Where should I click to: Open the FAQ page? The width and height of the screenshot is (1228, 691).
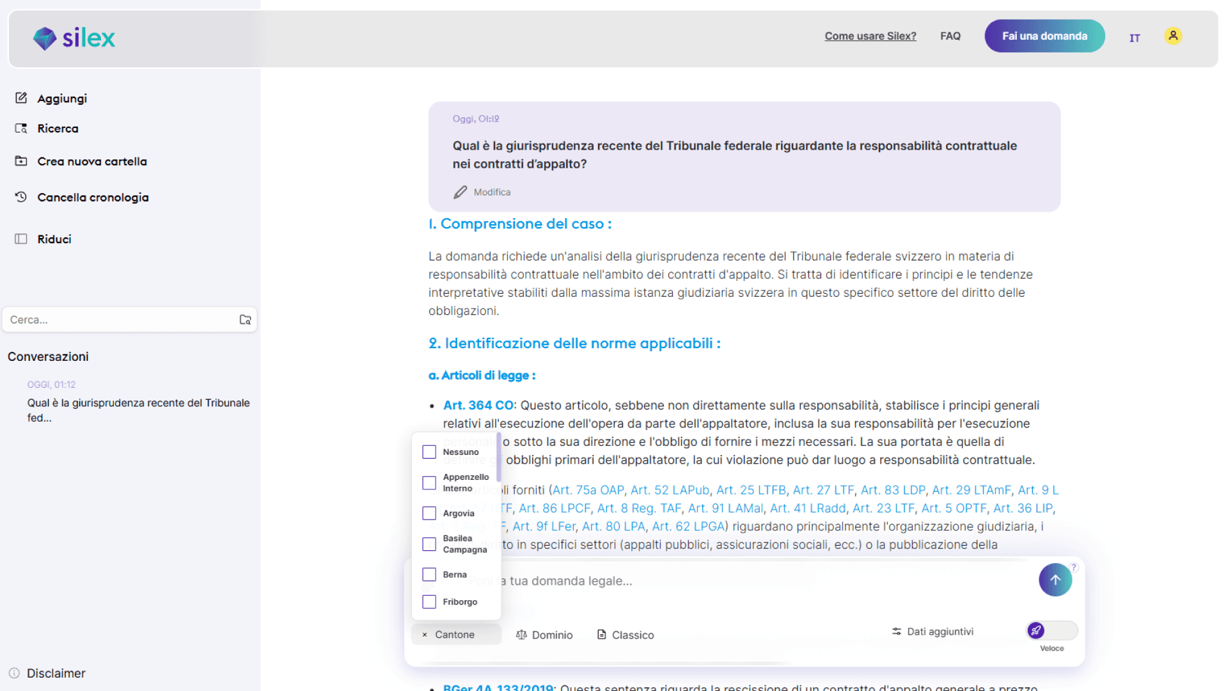tap(950, 36)
